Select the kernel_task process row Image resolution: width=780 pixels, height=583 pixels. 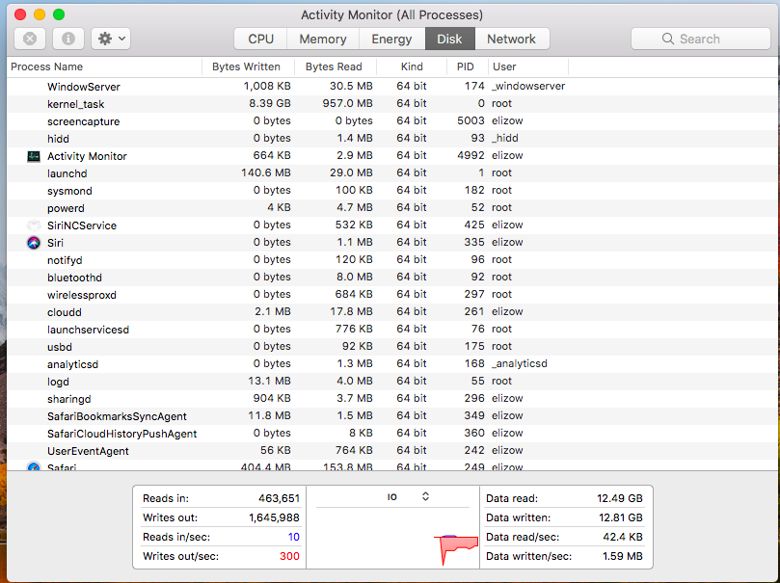(x=393, y=104)
